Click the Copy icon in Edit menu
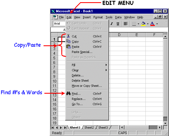 (x=68, y=42)
